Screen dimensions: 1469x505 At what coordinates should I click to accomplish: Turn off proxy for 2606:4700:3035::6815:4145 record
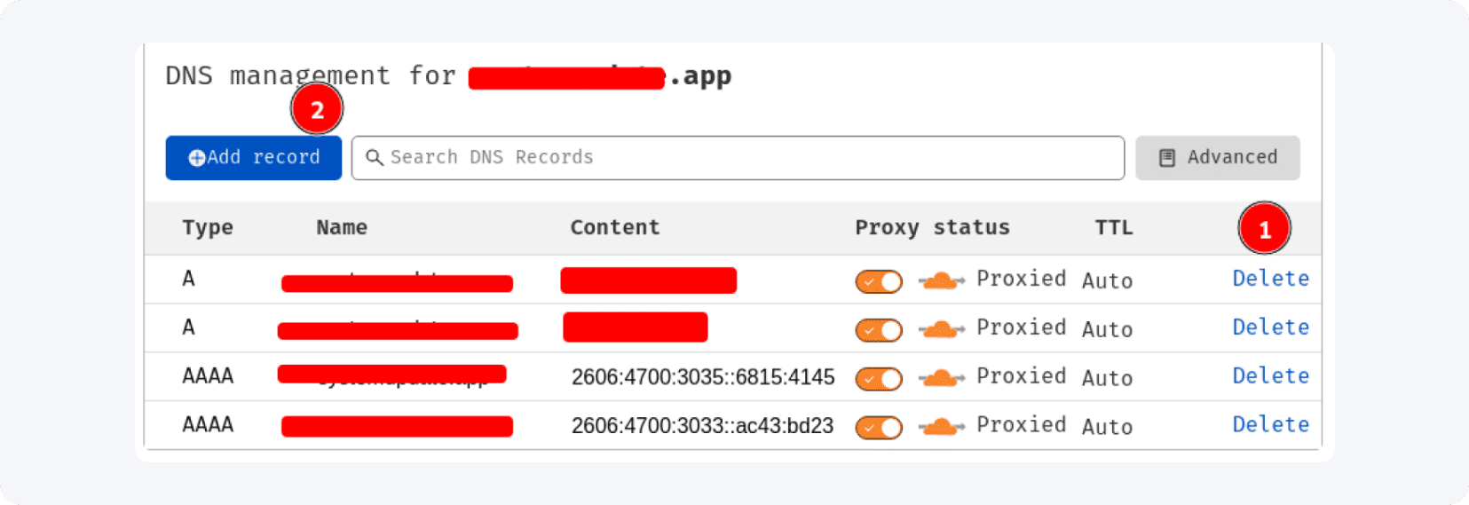click(879, 379)
